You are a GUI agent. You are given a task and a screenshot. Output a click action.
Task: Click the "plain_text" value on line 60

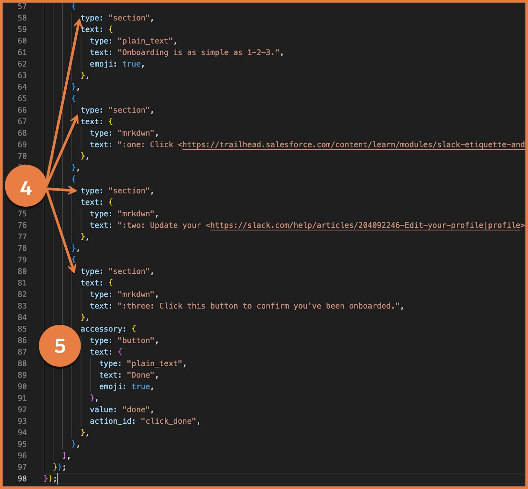point(146,41)
